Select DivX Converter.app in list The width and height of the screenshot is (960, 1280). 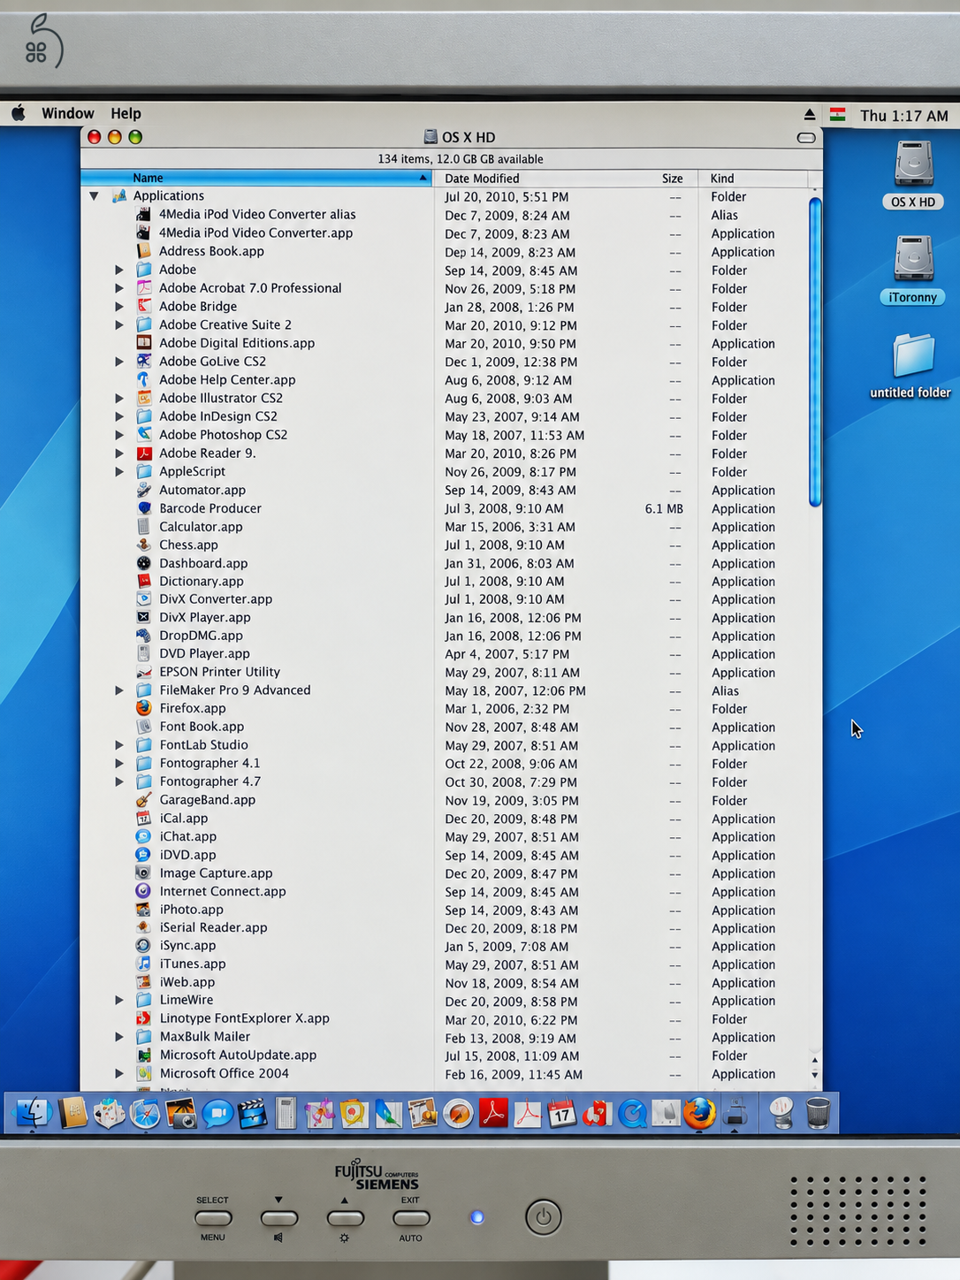pyautogui.click(x=452, y=599)
